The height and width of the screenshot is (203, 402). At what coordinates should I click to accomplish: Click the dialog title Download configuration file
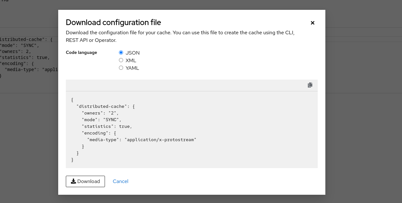113,22
